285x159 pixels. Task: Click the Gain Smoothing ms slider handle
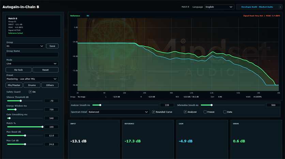point(10,118)
